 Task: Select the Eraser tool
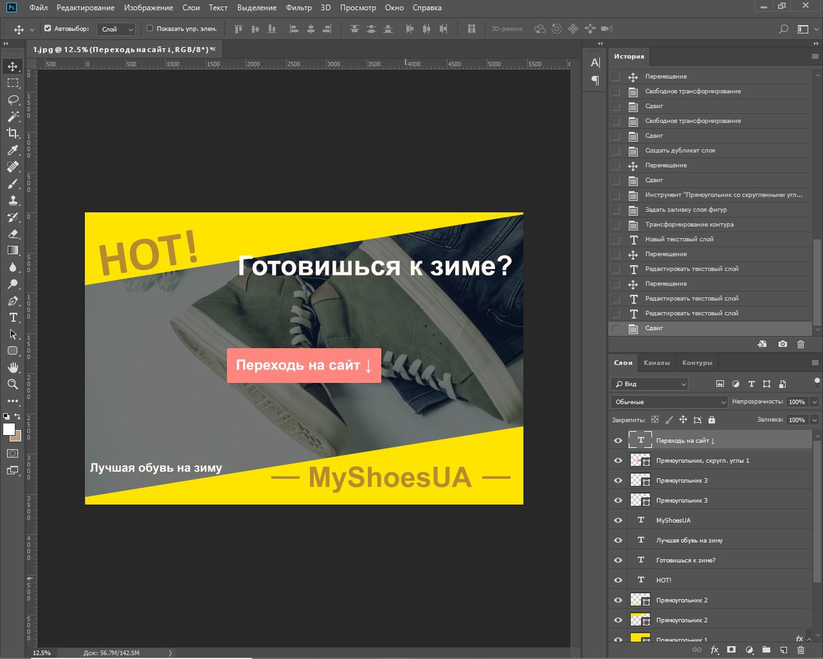(13, 234)
